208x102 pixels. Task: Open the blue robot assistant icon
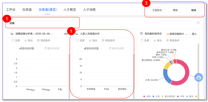[198, 77]
